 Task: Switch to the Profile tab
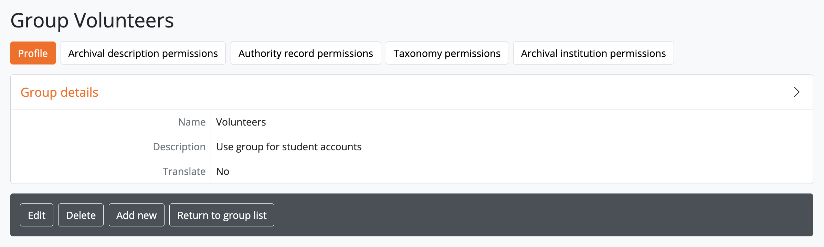pyautogui.click(x=33, y=53)
